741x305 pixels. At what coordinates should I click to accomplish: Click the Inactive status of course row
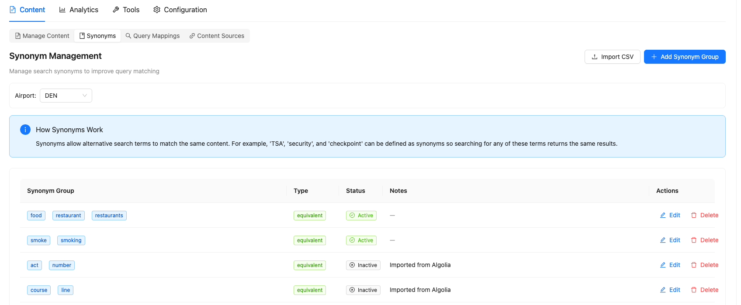click(363, 290)
